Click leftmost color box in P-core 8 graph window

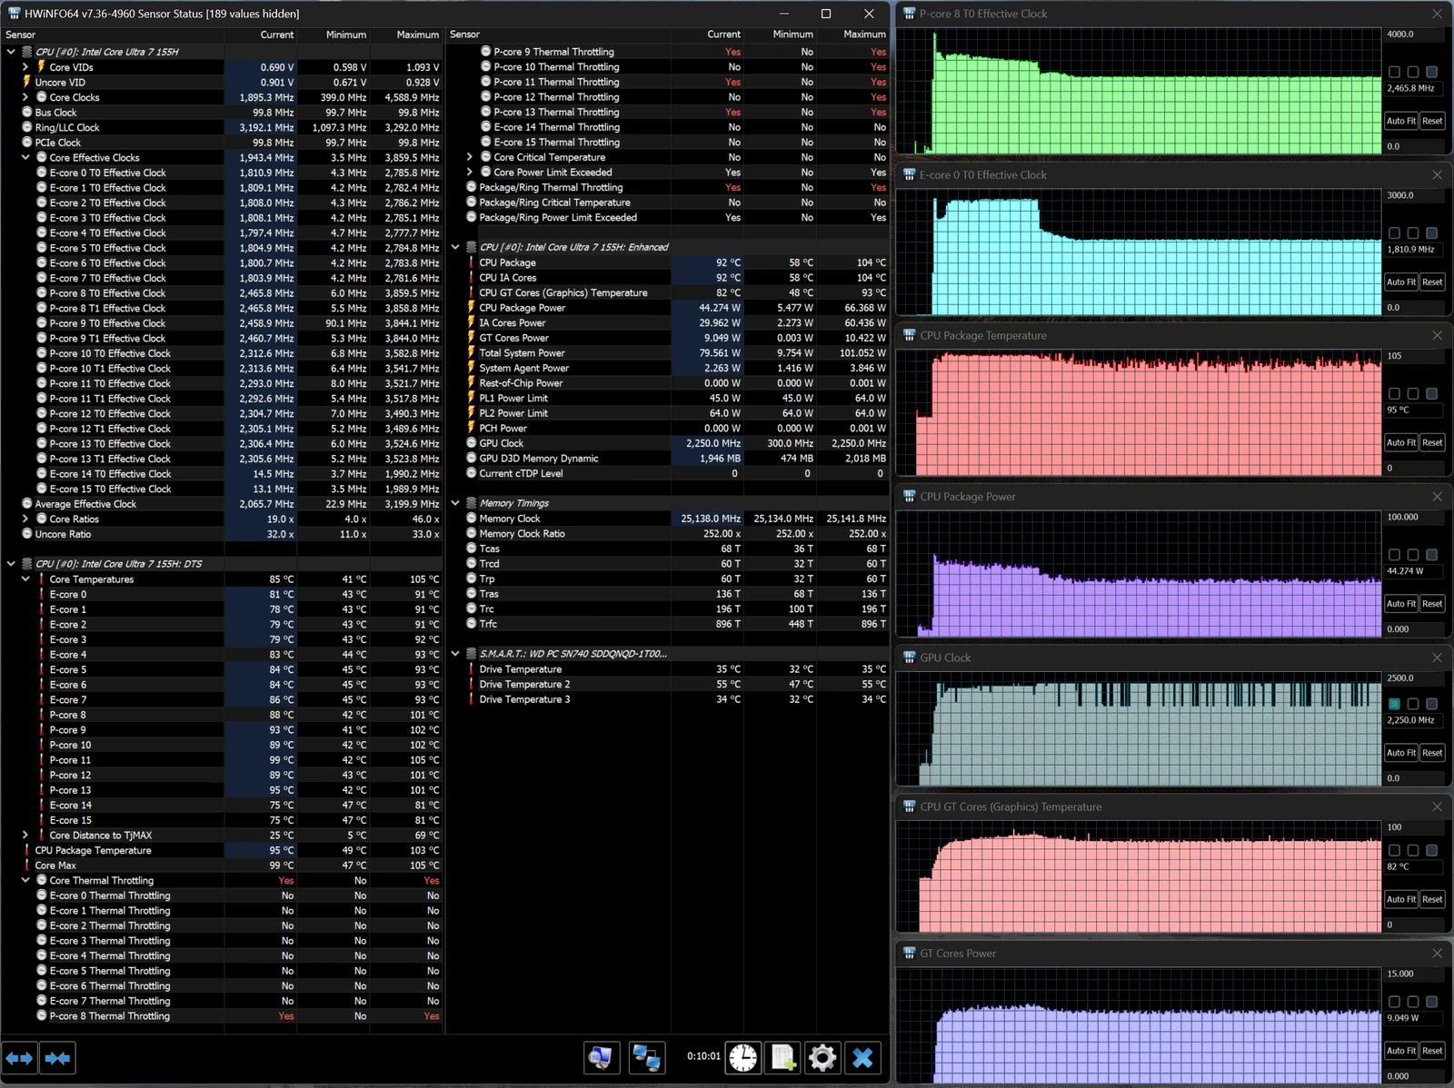click(x=1394, y=72)
